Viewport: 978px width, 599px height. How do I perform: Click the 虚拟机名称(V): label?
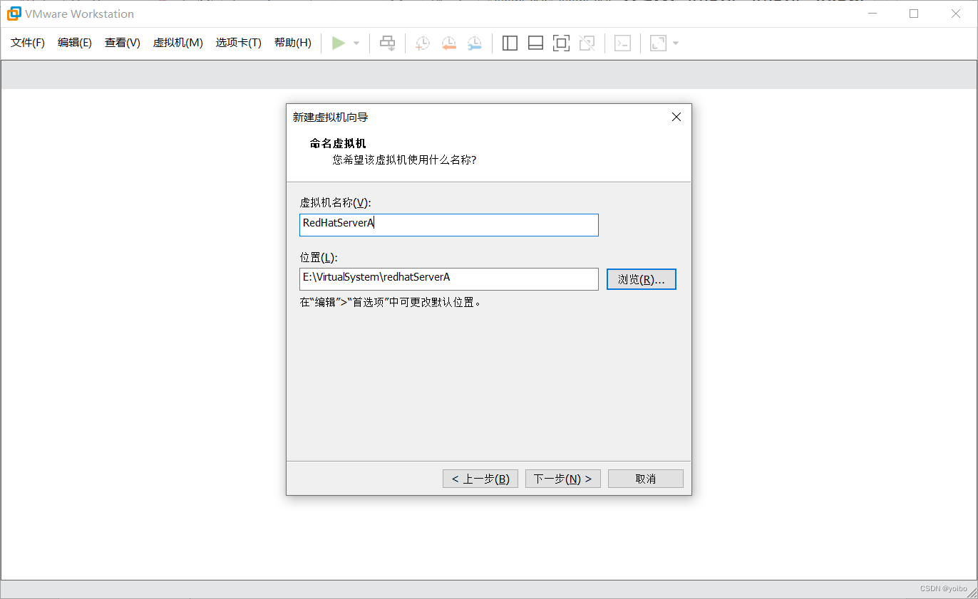[335, 203]
